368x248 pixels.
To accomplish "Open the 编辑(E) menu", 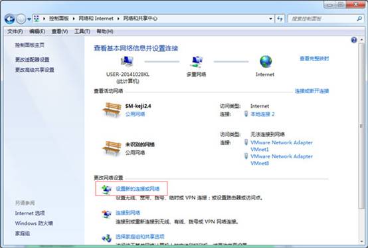I will click(37, 31).
